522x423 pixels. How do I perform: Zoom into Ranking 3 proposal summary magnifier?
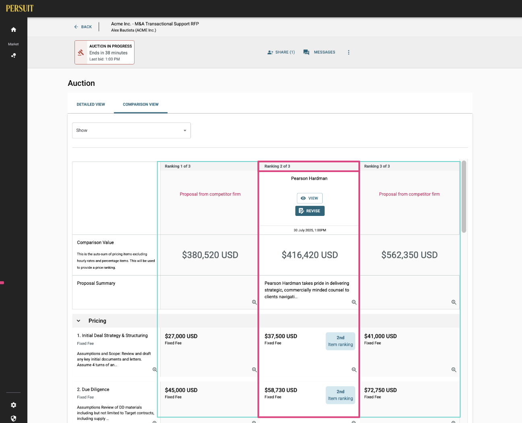[x=454, y=302]
